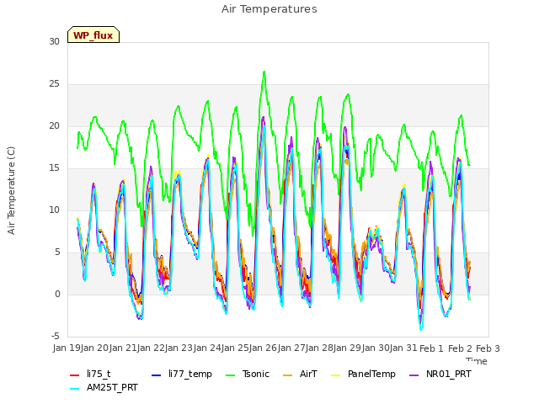
Task: Click the Jan 29 x-axis label
Action: (348, 348)
